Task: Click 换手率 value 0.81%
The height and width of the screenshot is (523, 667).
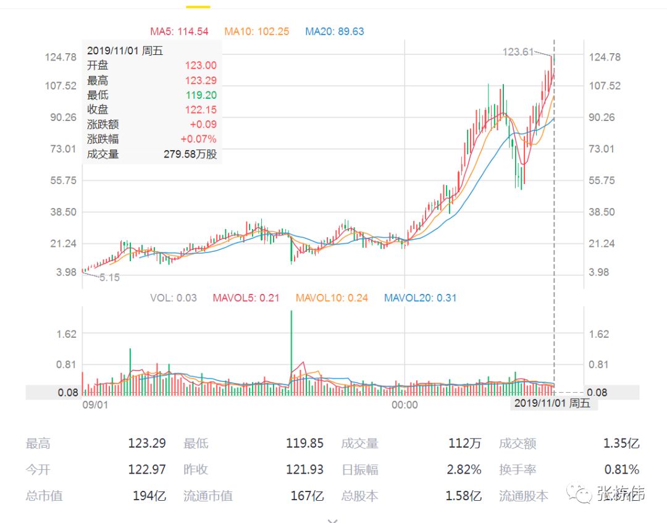Action: click(x=622, y=469)
